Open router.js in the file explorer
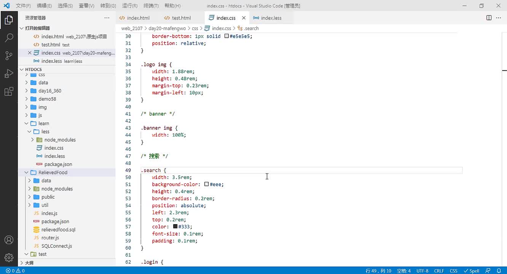The width and height of the screenshot is (507, 274). coord(50,238)
